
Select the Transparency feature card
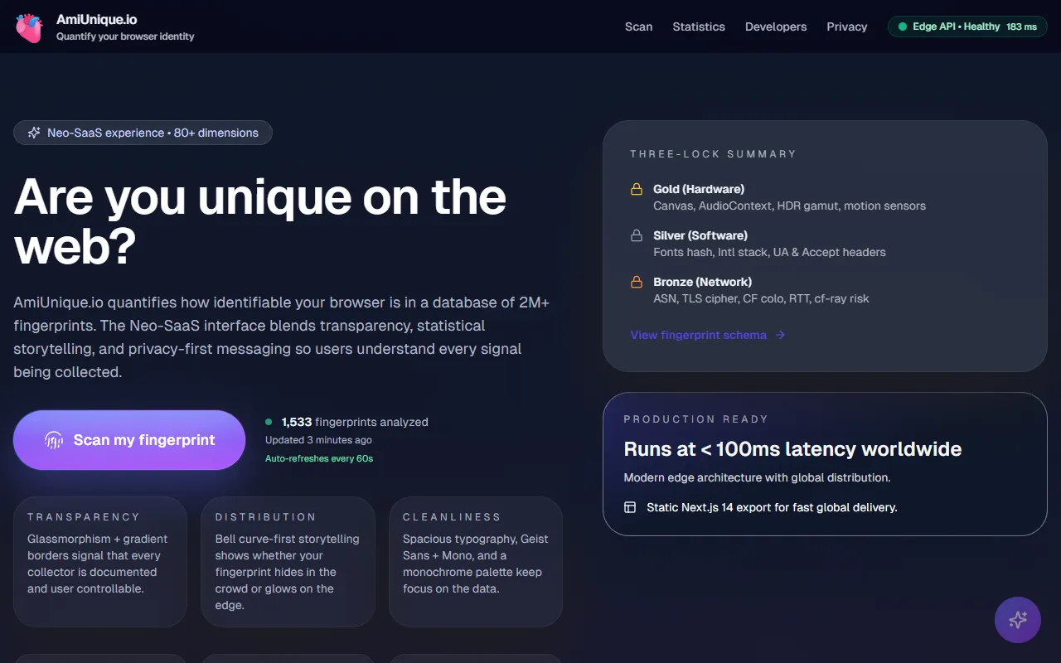pos(100,561)
